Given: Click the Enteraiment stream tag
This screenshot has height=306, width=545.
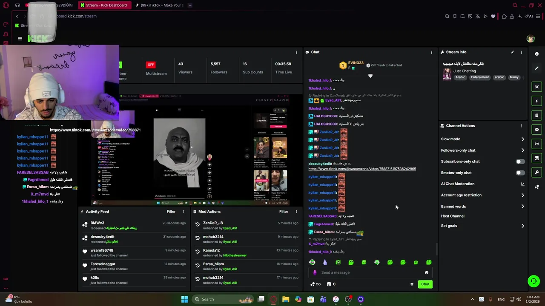Looking at the screenshot, I should coord(480,77).
